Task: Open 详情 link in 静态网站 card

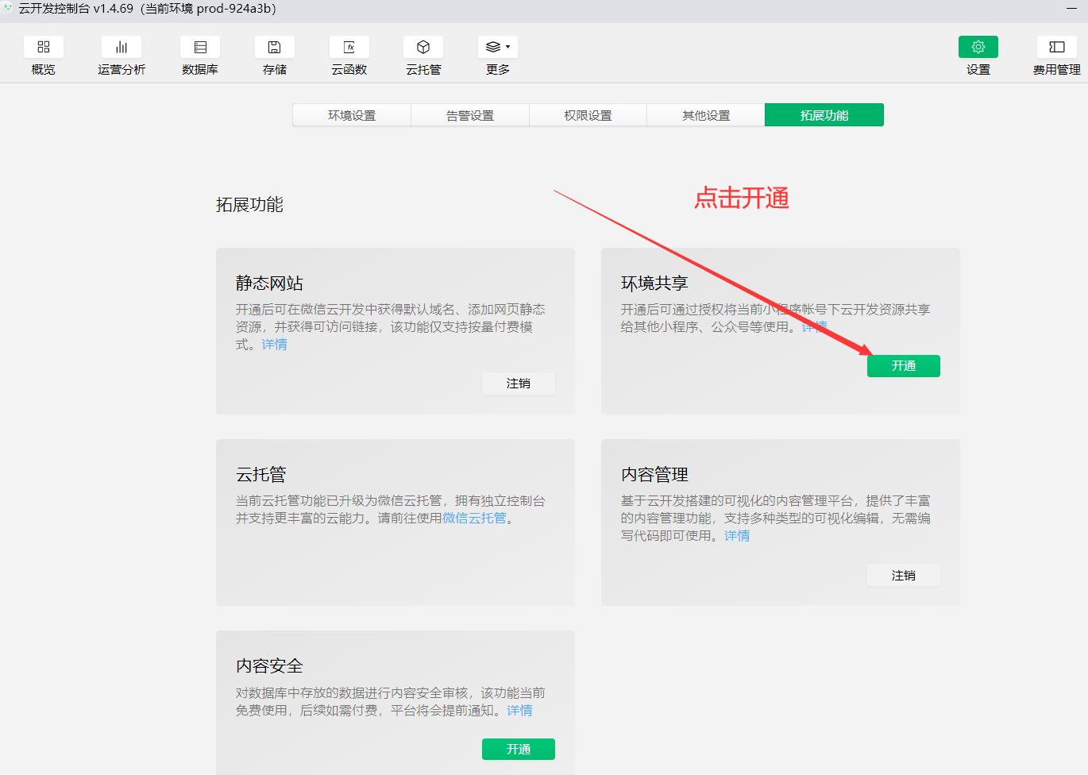Action: pyautogui.click(x=275, y=345)
